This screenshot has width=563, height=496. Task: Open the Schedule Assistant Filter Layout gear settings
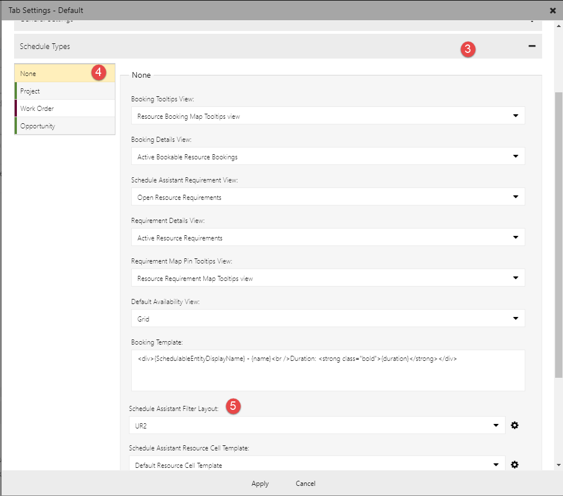[515, 425]
